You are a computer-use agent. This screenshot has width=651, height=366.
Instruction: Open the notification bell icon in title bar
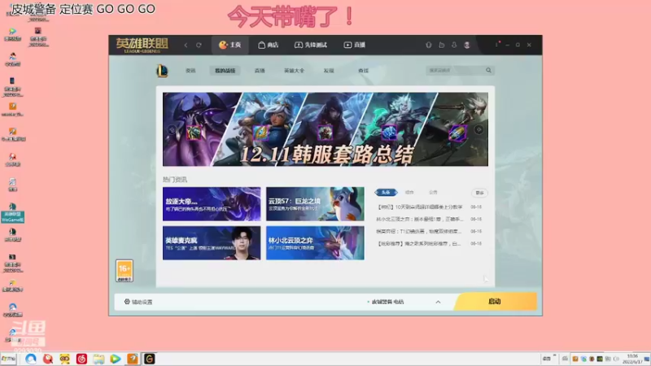tap(454, 45)
